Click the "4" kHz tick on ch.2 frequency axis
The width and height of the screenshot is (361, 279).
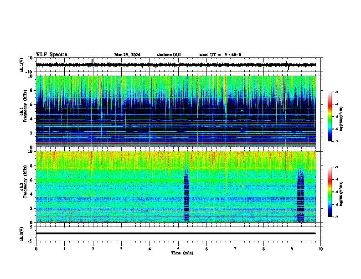click(x=31, y=194)
